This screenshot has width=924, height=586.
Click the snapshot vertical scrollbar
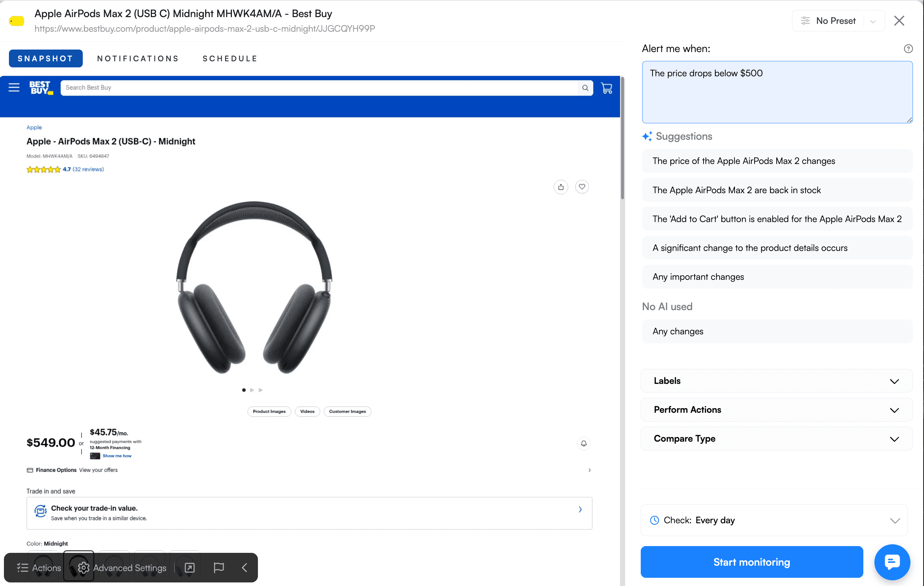[622, 138]
